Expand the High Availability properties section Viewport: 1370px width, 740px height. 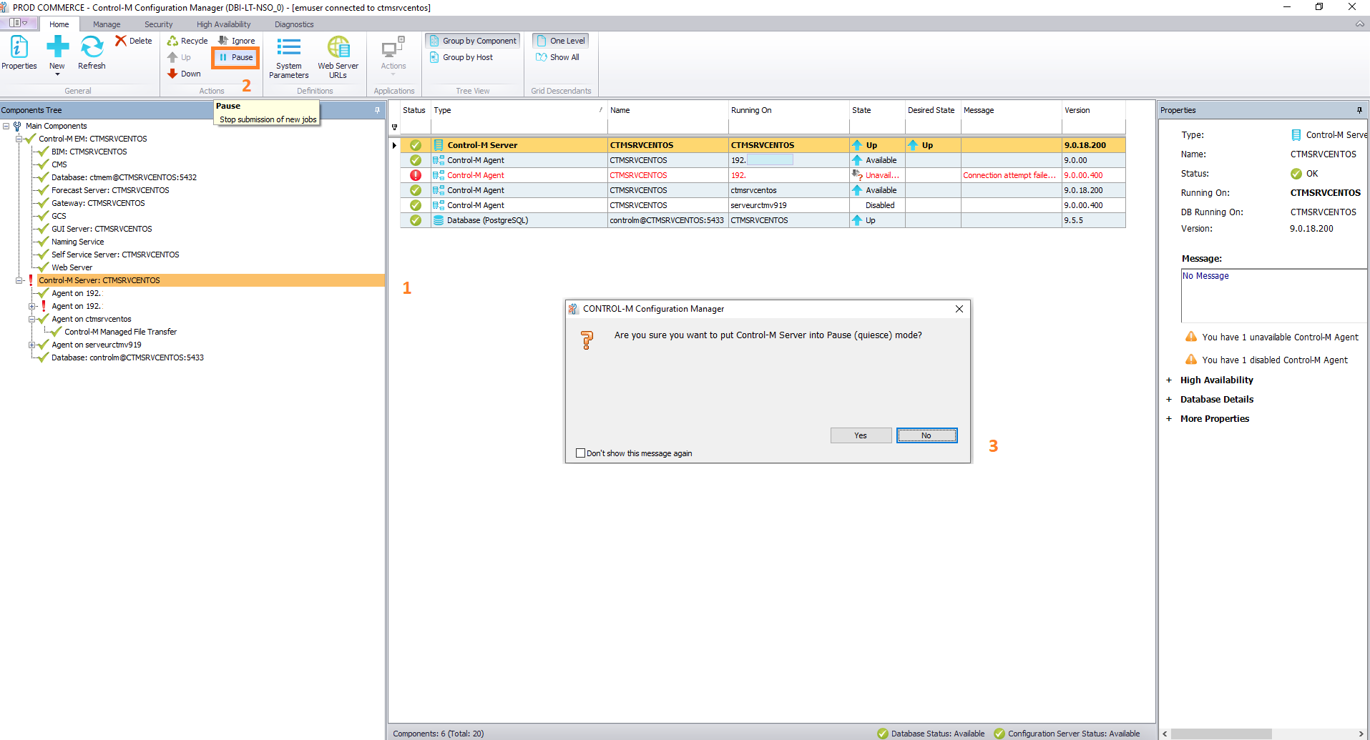click(1169, 380)
